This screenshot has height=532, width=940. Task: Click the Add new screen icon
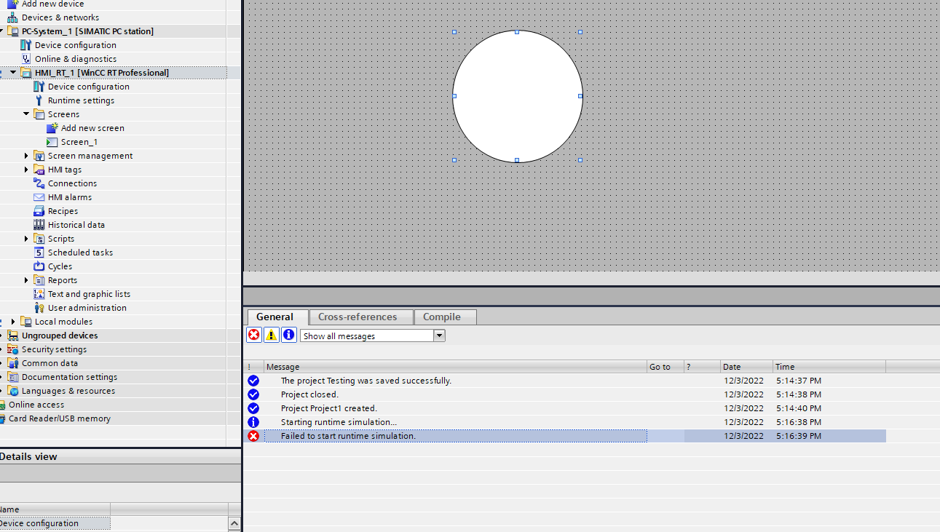52,128
